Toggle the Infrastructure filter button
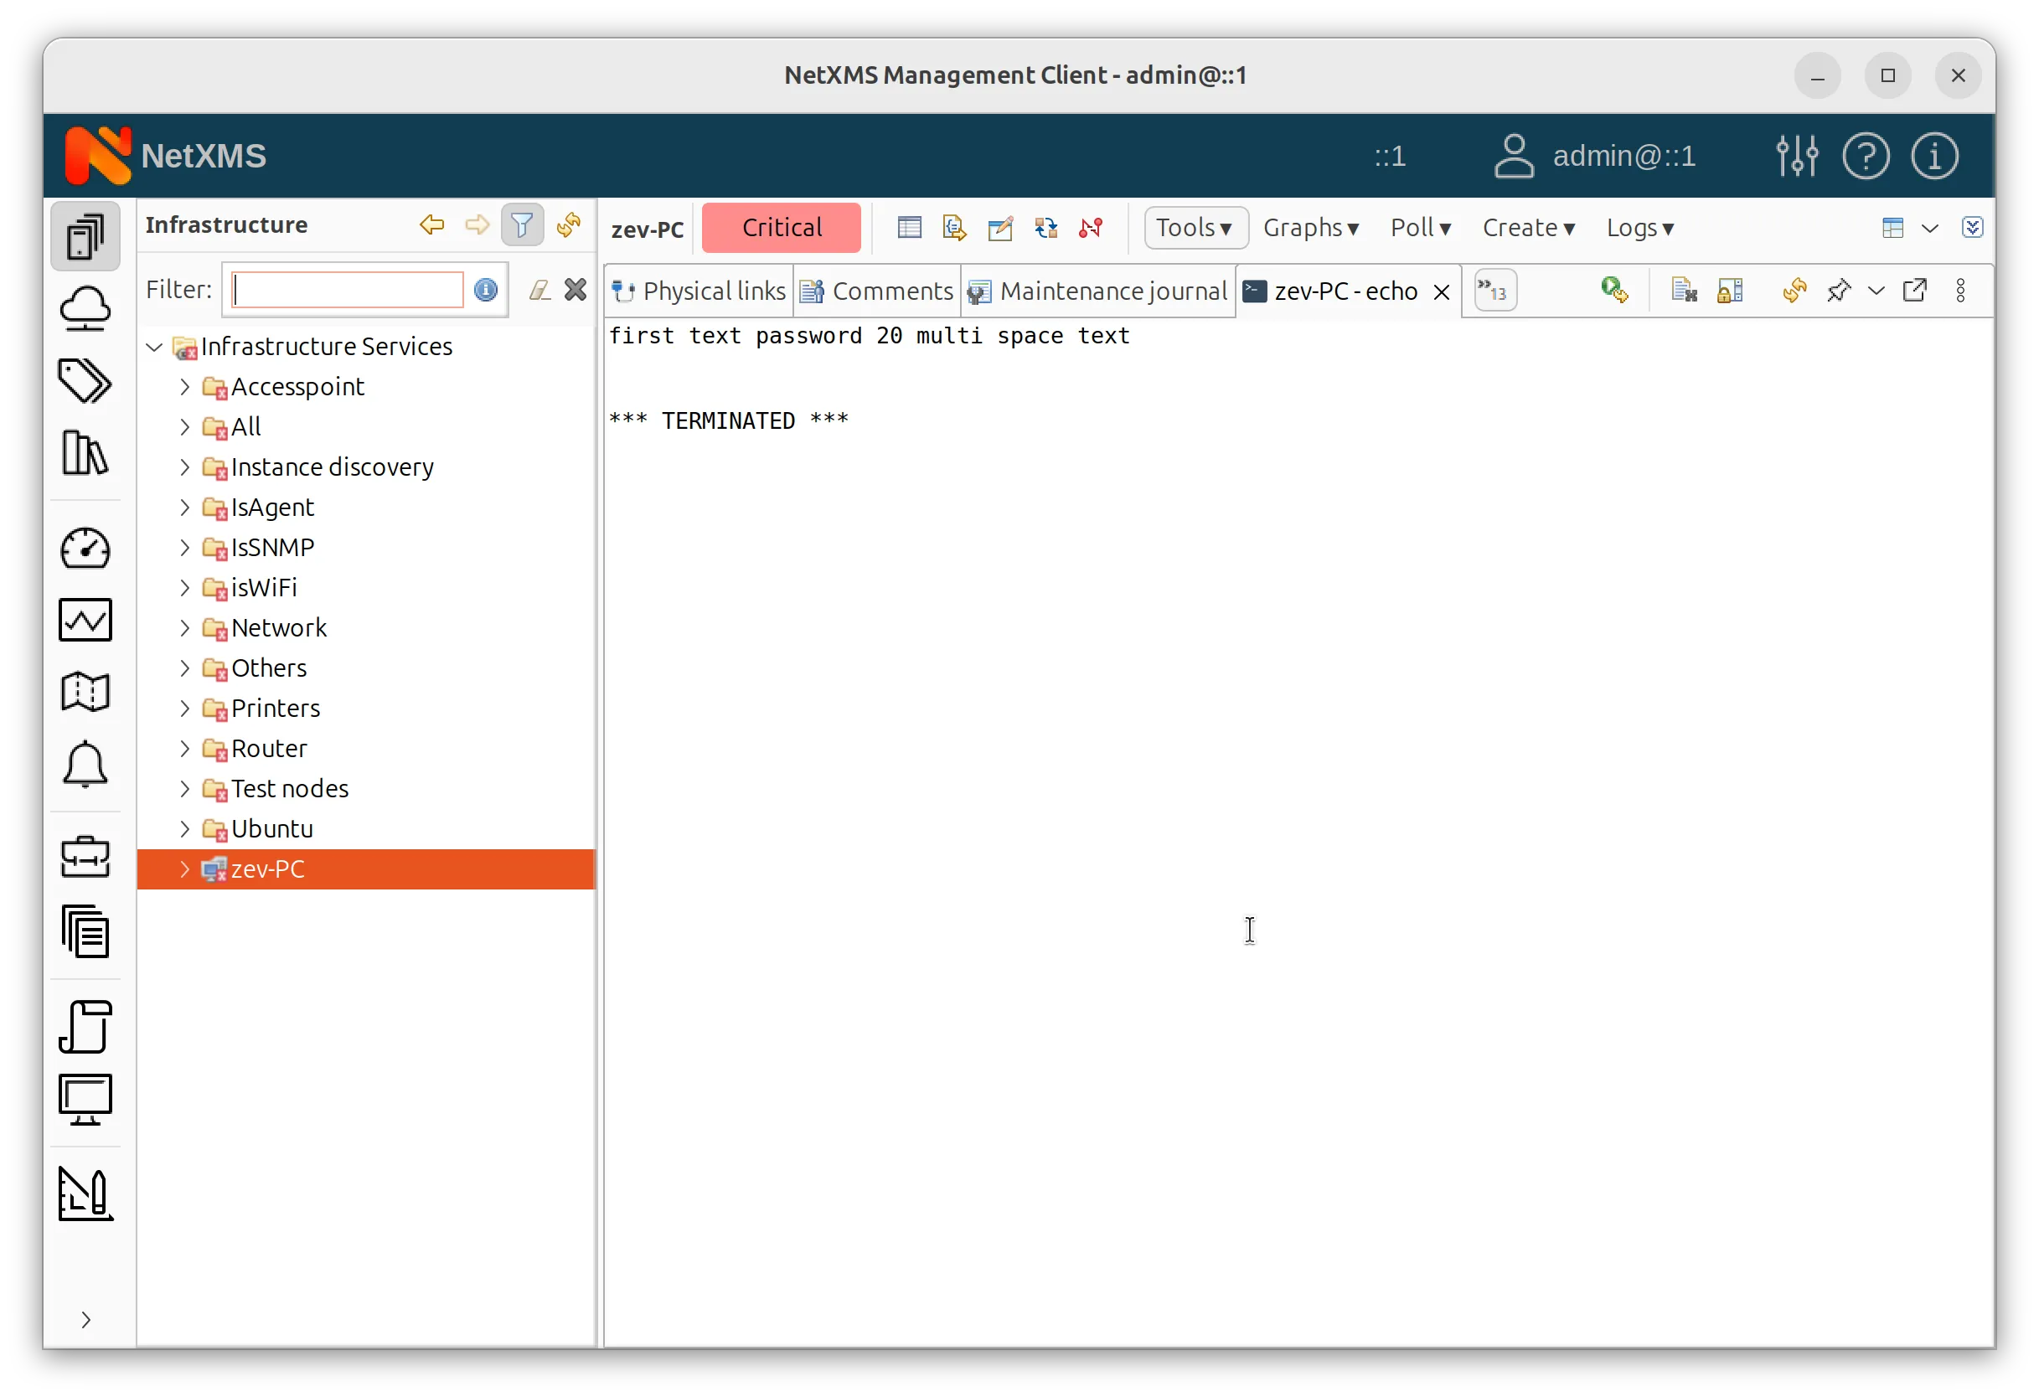 pyautogui.click(x=522, y=225)
